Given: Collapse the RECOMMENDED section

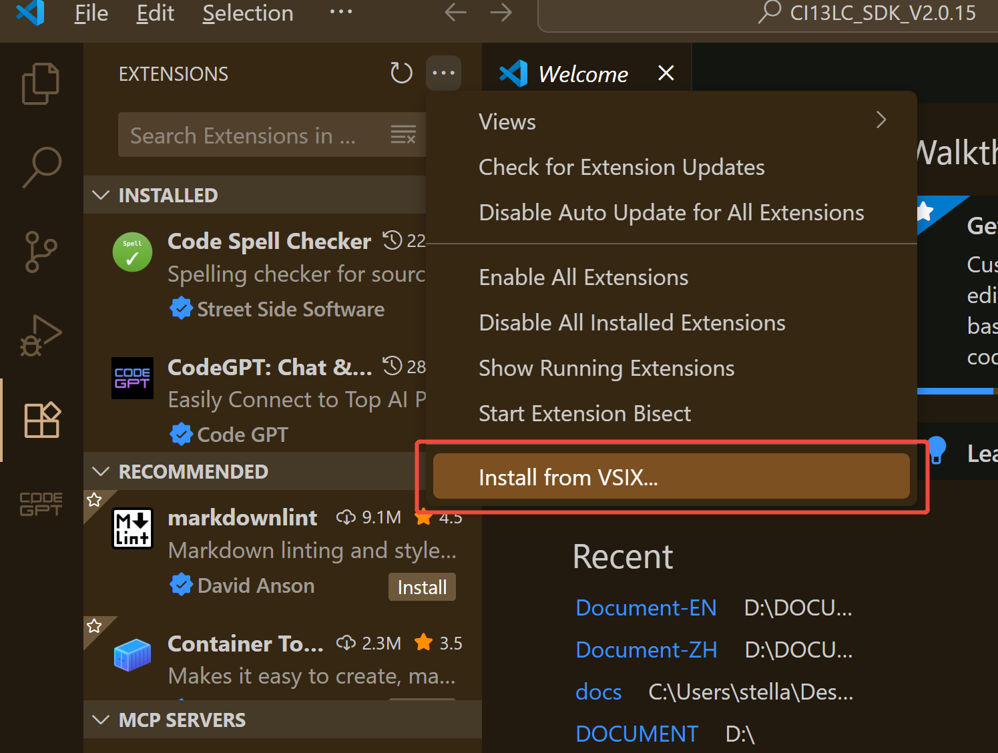Looking at the screenshot, I should point(101,471).
